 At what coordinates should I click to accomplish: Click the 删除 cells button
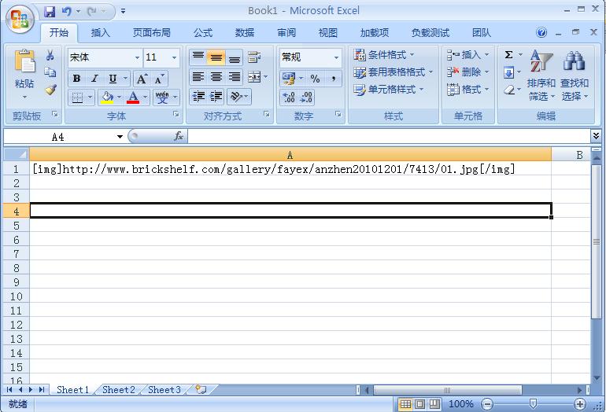pos(468,72)
